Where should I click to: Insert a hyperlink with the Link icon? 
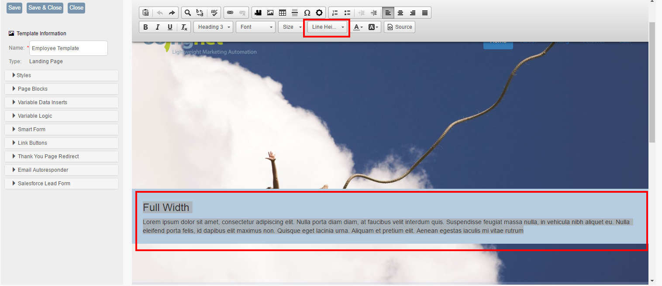pyautogui.click(x=230, y=13)
